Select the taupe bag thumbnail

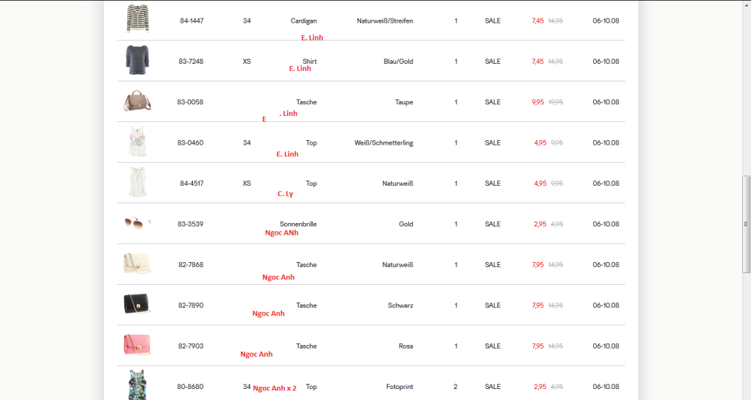tap(137, 101)
